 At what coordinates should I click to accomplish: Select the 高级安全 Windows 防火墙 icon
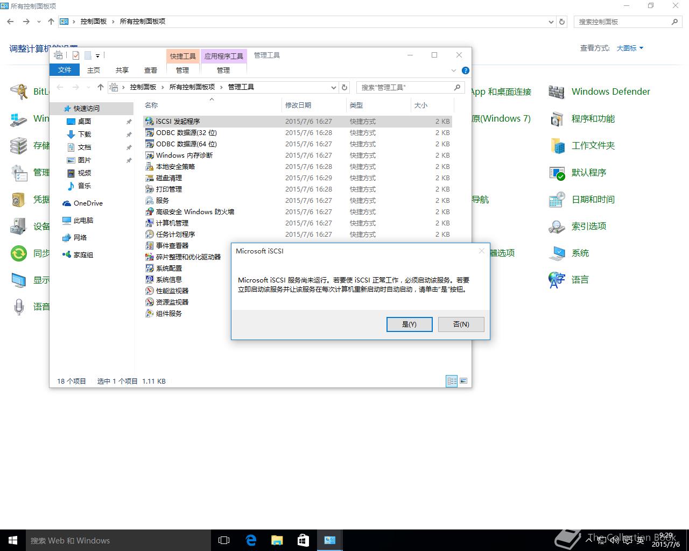pos(150,212)
